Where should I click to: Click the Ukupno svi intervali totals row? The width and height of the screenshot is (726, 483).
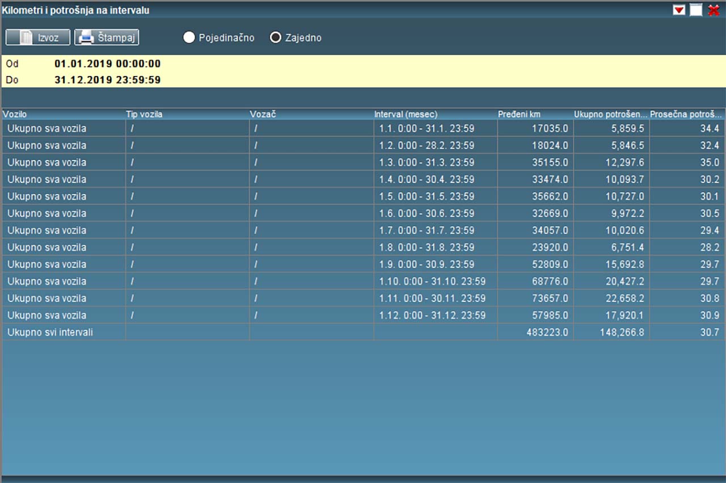pos(50,333)
